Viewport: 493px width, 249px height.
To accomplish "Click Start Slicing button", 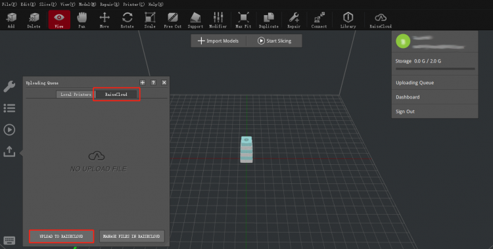I will point(275,41).
